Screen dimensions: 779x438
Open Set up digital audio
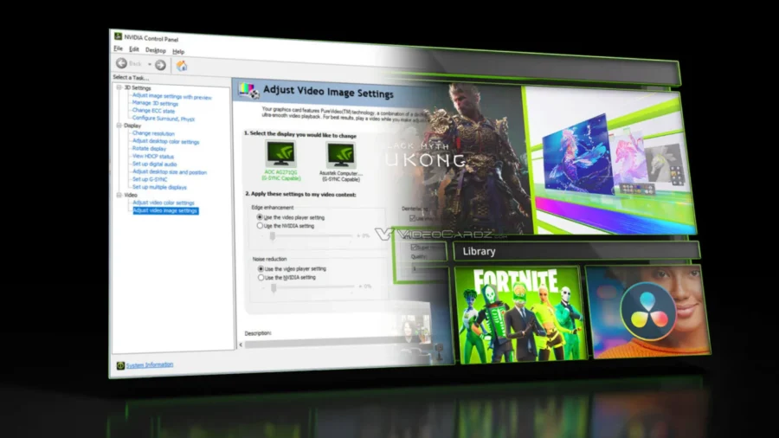[x=155, y=164]
